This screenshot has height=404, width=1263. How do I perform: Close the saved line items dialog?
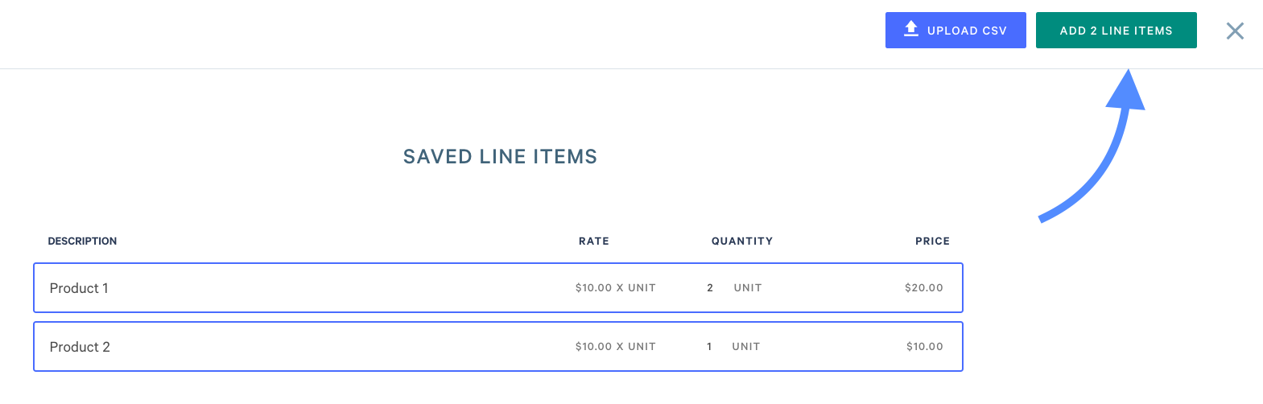pos(1235,31)
